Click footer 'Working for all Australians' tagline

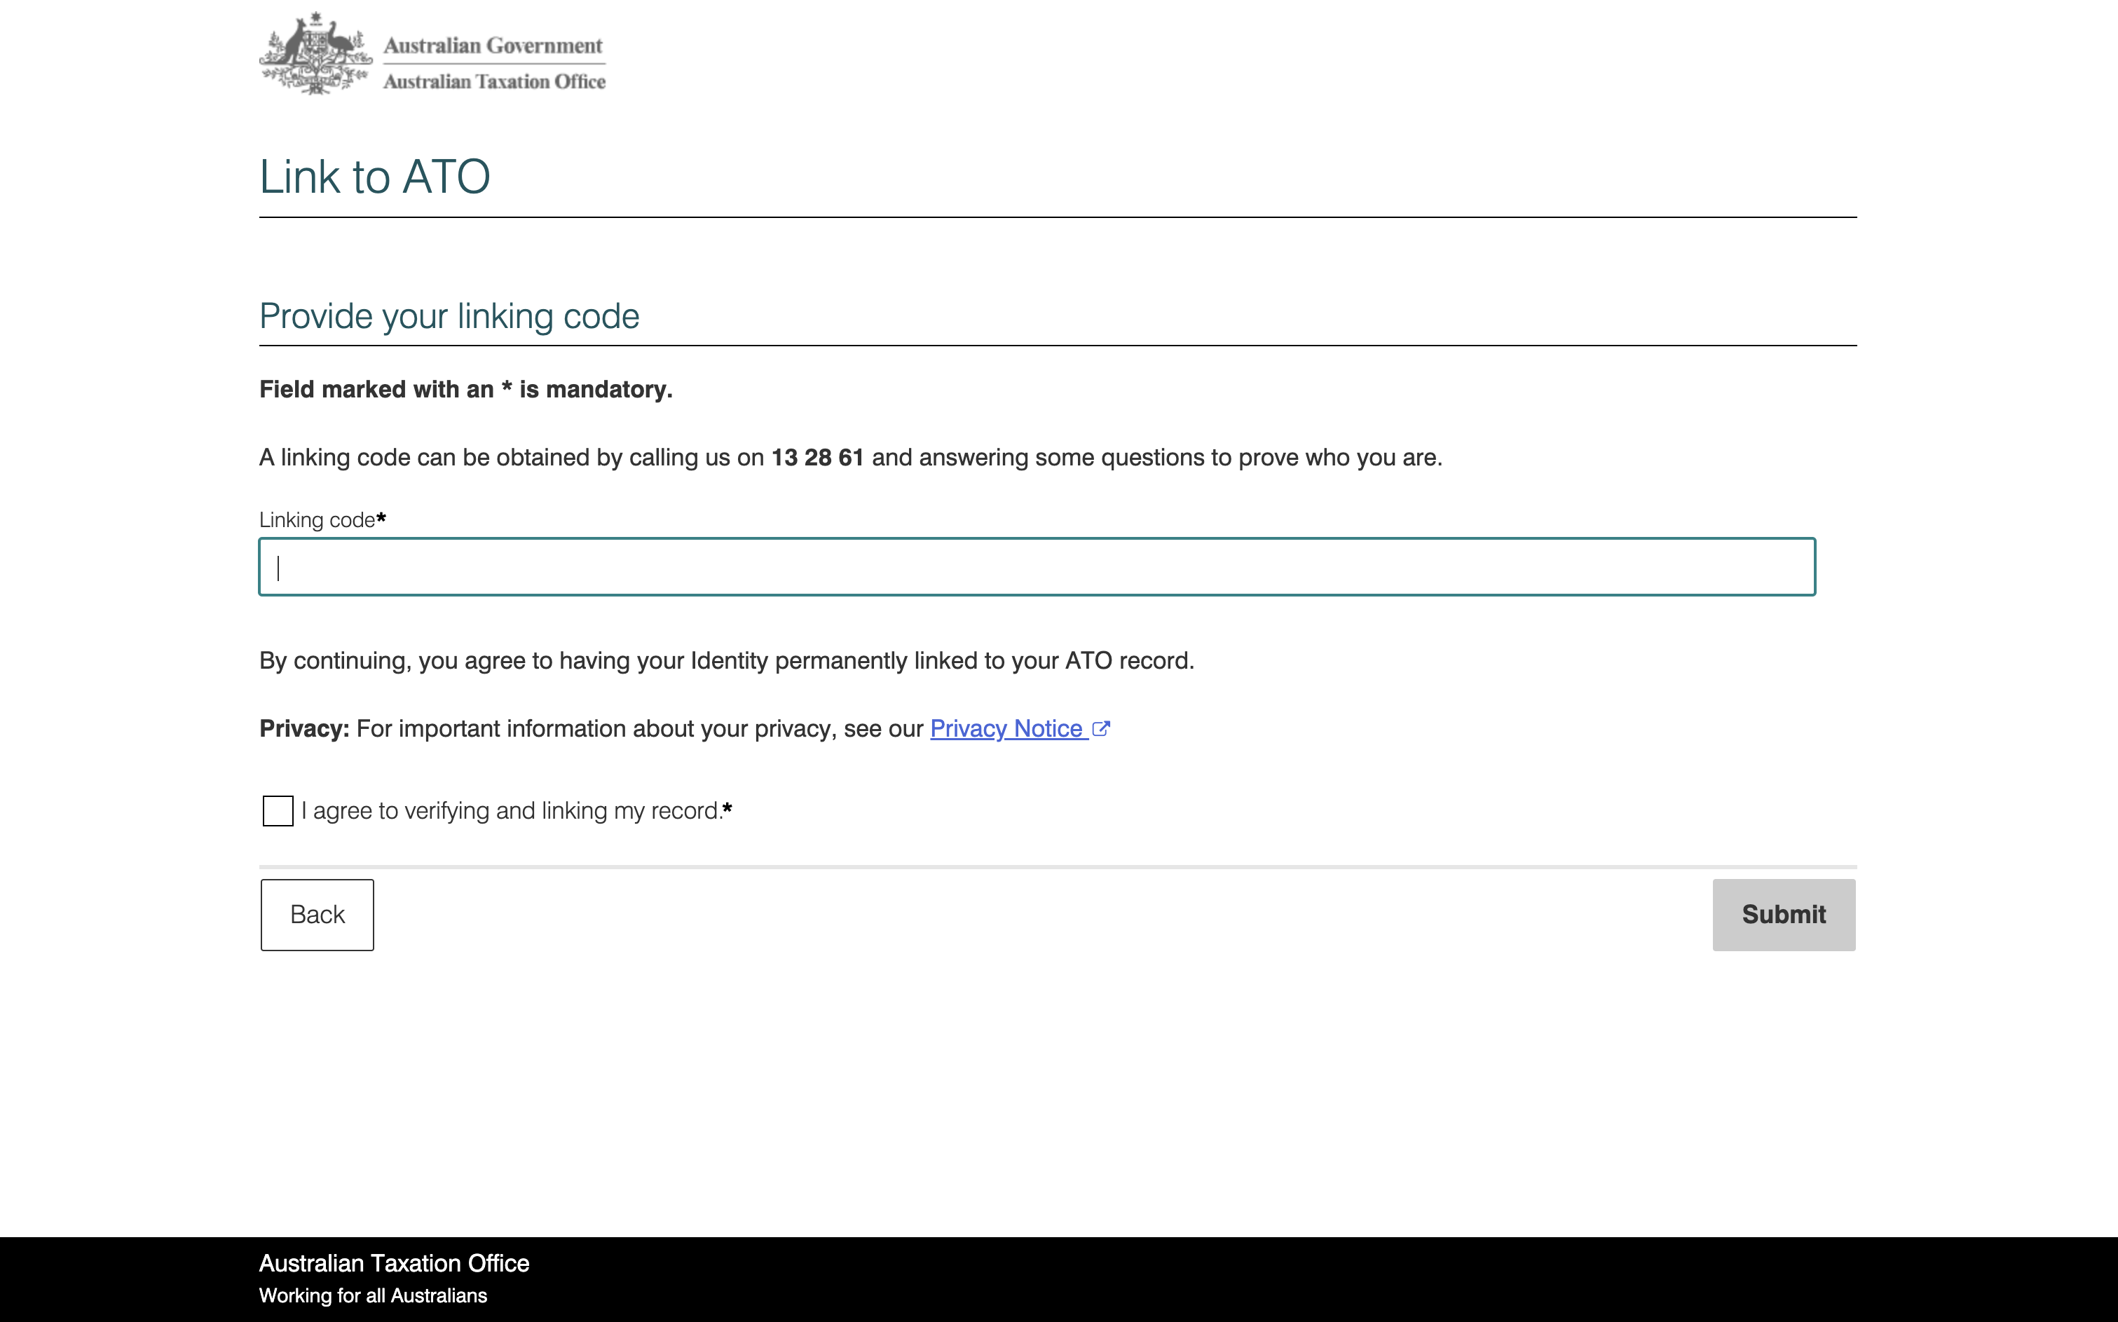[374, 1296]
